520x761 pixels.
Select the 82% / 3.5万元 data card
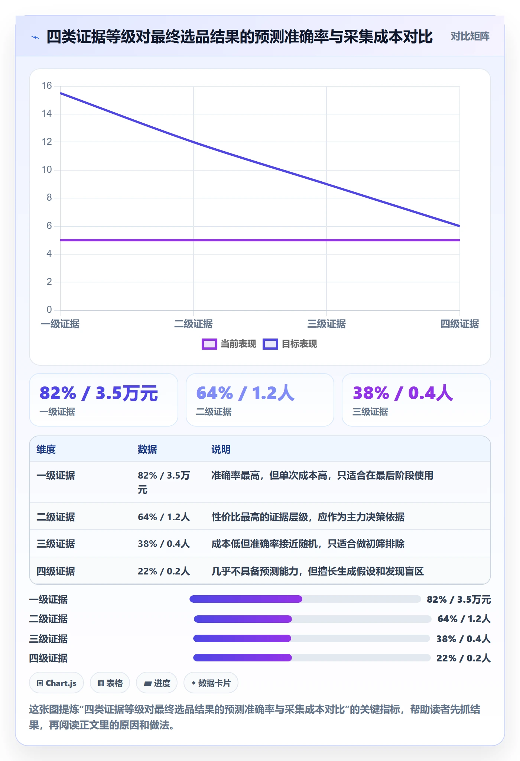(104, 400)
